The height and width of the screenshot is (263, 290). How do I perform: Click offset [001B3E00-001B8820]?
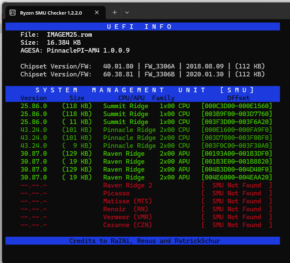pyautogui.click(x=237, y=162)
